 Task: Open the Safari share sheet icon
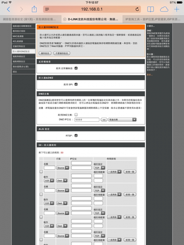point(34,9)
